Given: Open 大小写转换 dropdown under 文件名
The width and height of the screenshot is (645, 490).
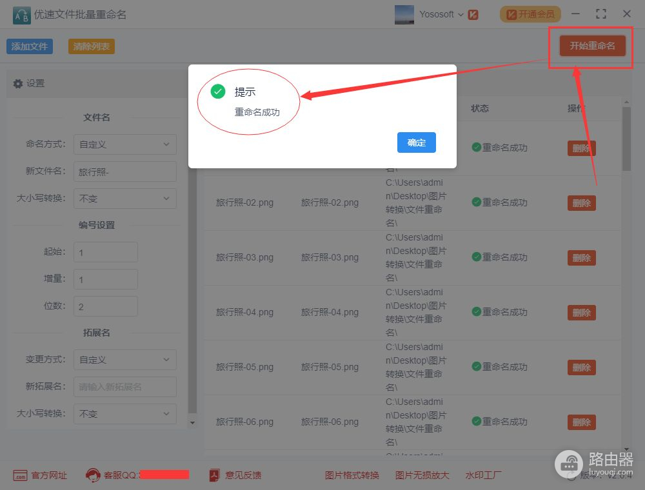Looking at the screenshot, I should [125, 199].
